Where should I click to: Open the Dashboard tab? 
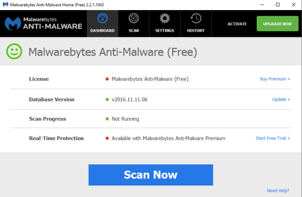tap(102, 23)
